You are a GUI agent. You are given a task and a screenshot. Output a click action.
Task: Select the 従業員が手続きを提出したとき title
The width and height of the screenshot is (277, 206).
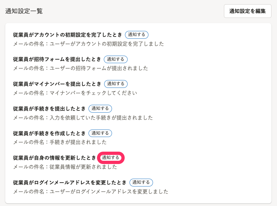[x=49, y=109]
